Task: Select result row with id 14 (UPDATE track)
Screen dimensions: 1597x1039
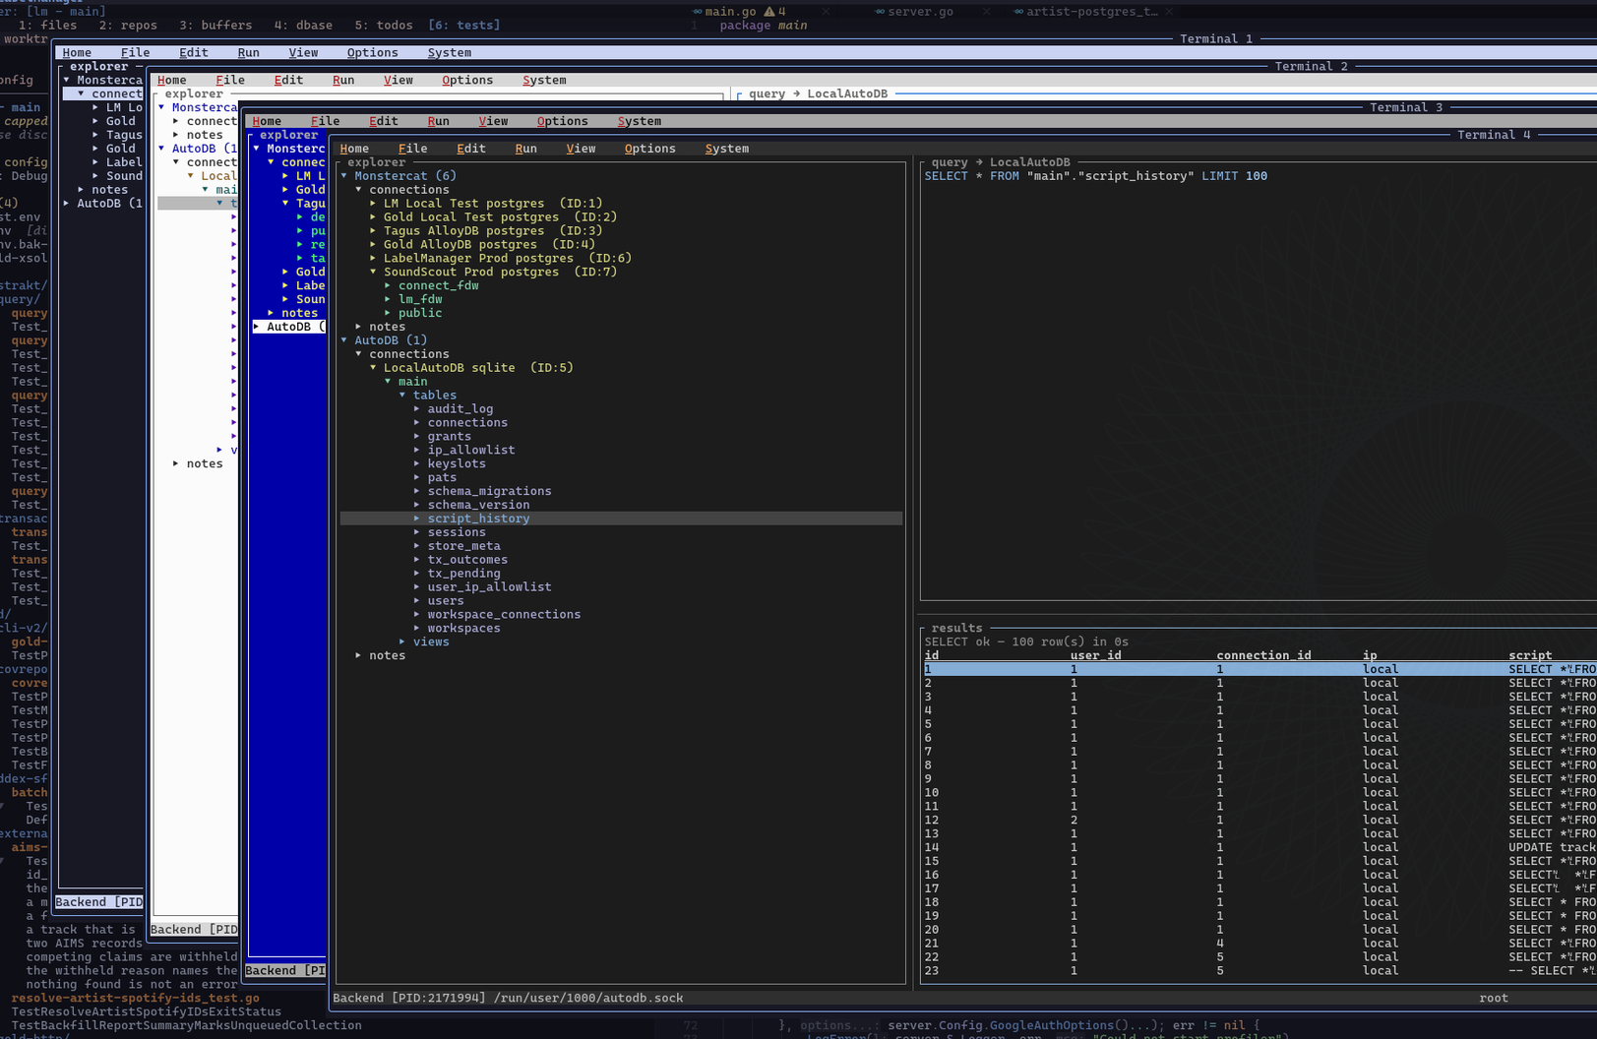Action: 1259,848
